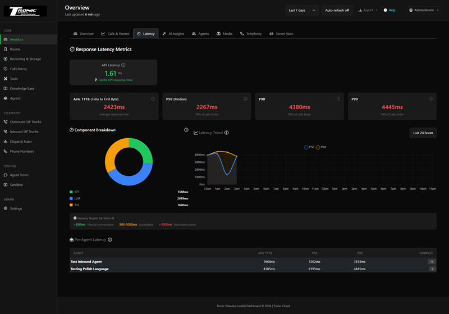Viewport: 449px width, 314px height.
Task: Open Dispatch Rules from the sidebar
Action: [29, 141]
